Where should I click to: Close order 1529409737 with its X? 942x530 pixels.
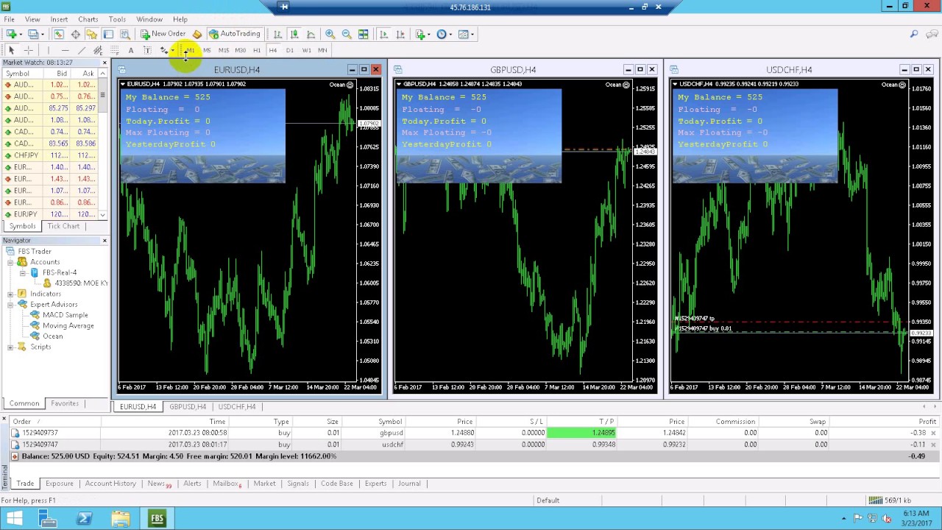(x=933, y=433)
